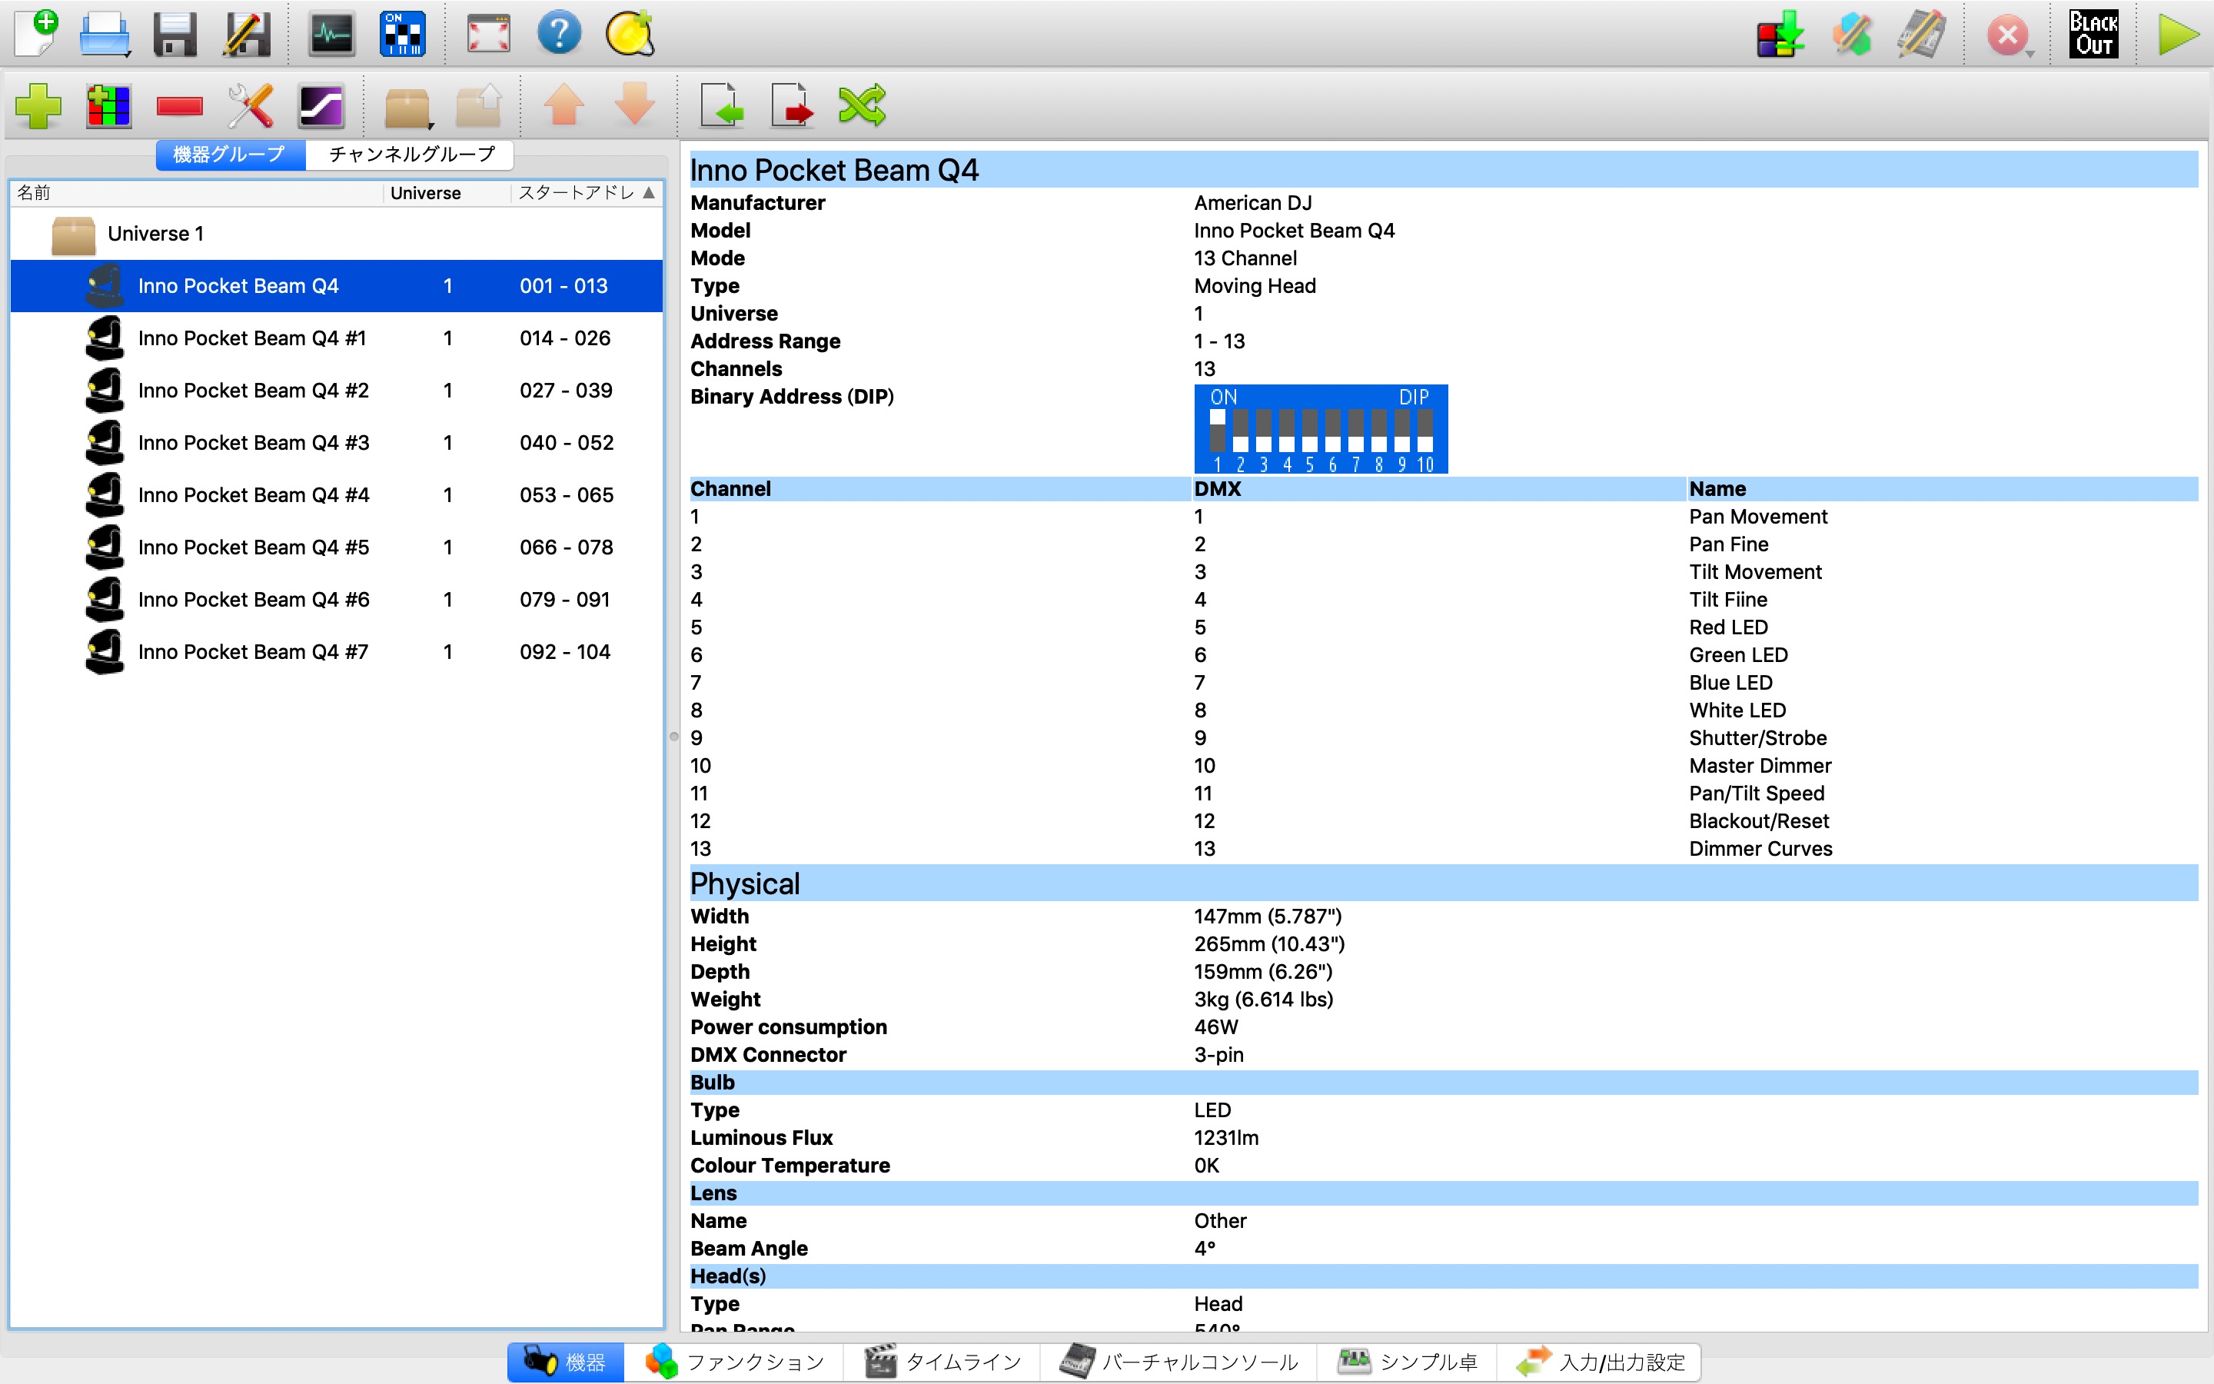The image size is (2214, 1384).
Task: Add an RGB panel with the colored grid icon
Action: tap(108, 105)
